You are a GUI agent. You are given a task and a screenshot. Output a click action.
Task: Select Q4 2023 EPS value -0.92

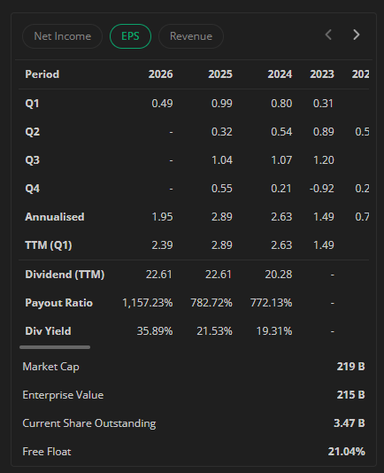tap(322, 189)
